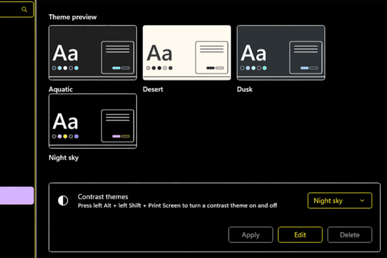Image resolution: width=387 pixels, height=258 pixels.
Task: Select the highlighted purple sidebar item
Action: (x=17, y=196)
